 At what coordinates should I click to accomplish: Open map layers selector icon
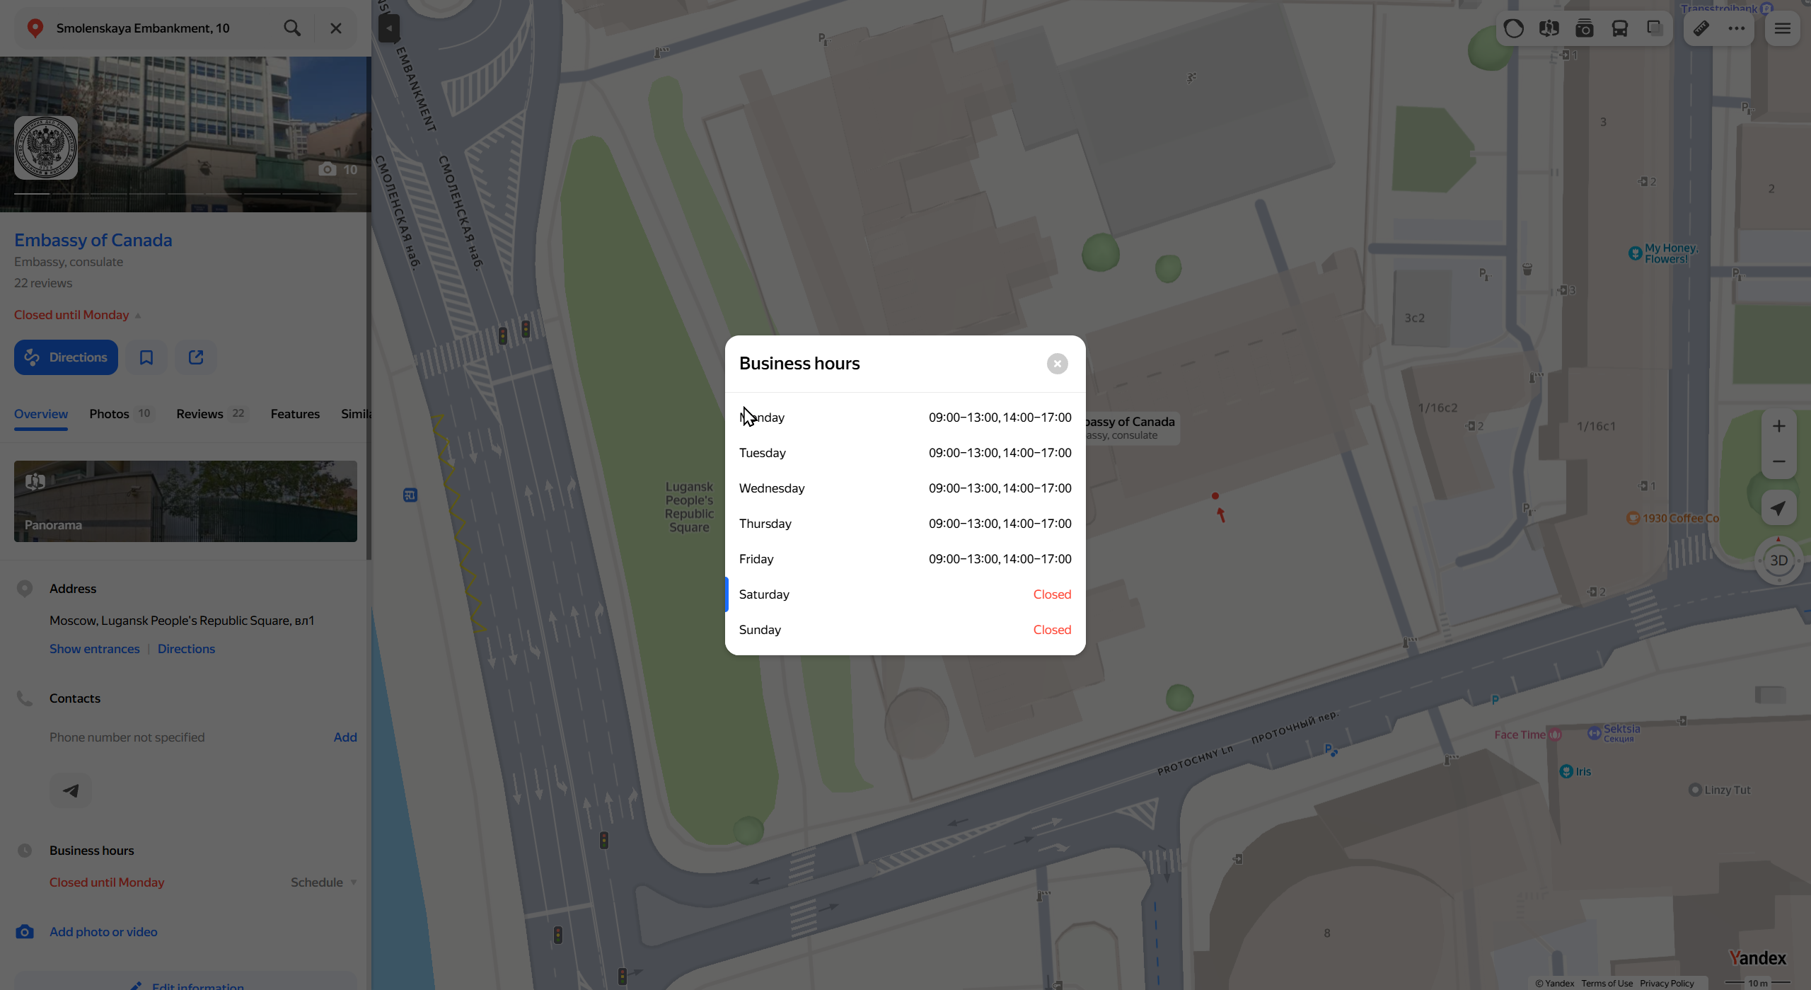(x=1655, y=28)
